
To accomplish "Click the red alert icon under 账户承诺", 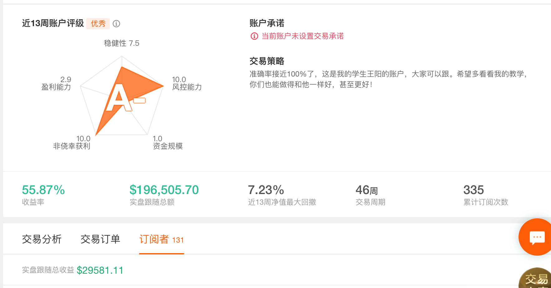I will click(254, 36).
